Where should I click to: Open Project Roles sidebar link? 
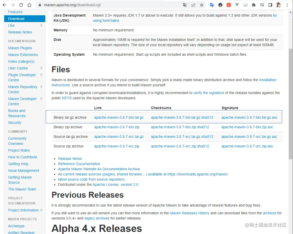click(19, 150)
